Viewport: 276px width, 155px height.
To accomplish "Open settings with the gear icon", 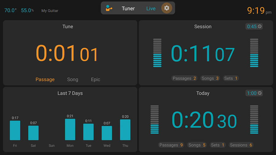I will [x=167, y=8].
